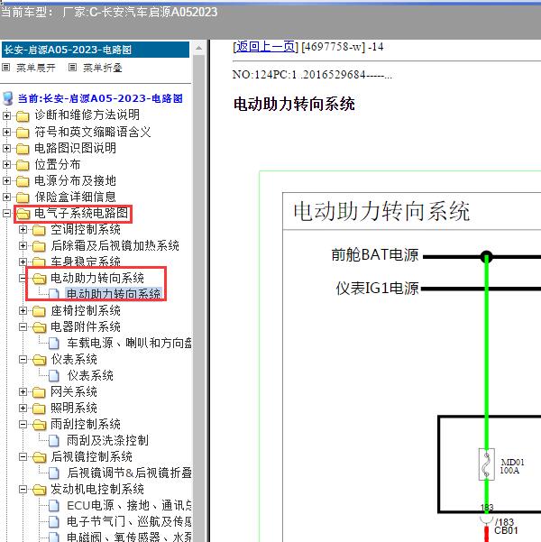
Task: Click the 前舱BAT电源 label in diagram
Action: tap(375, 255)
